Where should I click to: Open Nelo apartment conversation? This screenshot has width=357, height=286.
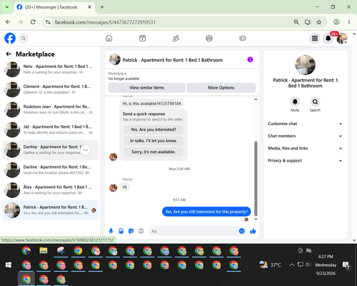[50, 69]
